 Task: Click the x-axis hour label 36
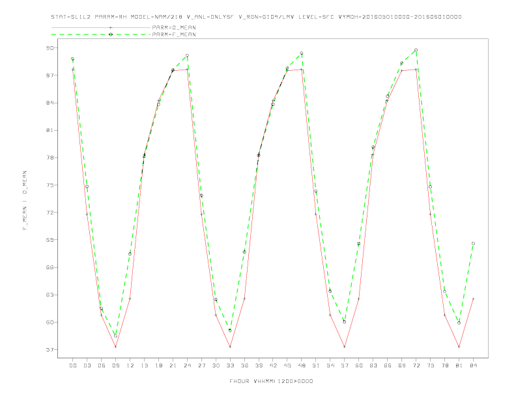point(244,365)
